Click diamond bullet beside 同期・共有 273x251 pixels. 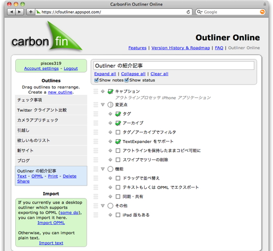(110, 196)
